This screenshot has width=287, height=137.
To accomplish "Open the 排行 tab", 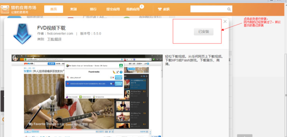I will point(93,9).
